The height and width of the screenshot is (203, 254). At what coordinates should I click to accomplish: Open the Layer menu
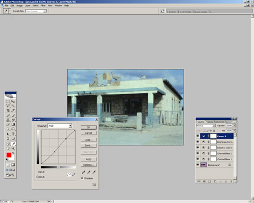tap(28, 6)
